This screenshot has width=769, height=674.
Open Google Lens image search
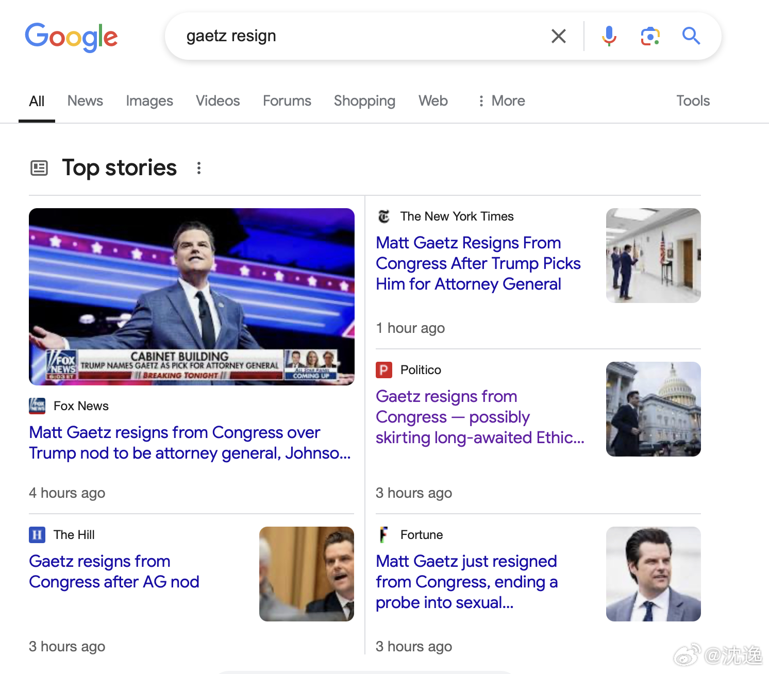pos(650,36)
